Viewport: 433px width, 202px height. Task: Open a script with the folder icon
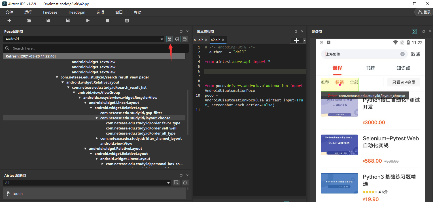[29, 21]
